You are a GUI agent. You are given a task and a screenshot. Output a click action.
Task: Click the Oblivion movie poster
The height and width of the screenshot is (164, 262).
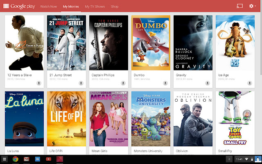click(x=193, y=118)
